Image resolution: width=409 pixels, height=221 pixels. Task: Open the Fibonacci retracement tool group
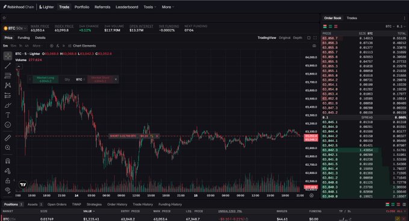pyautogui.click(x=8, y=76)
